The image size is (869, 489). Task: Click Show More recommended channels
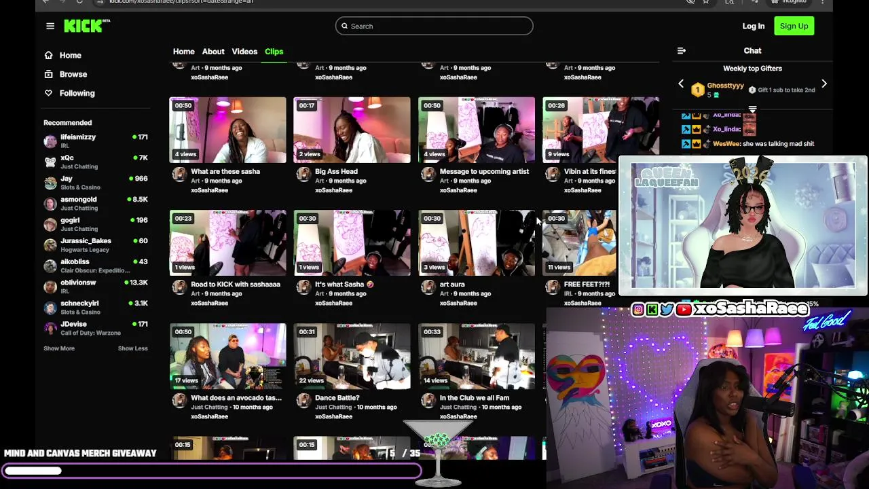59,348
